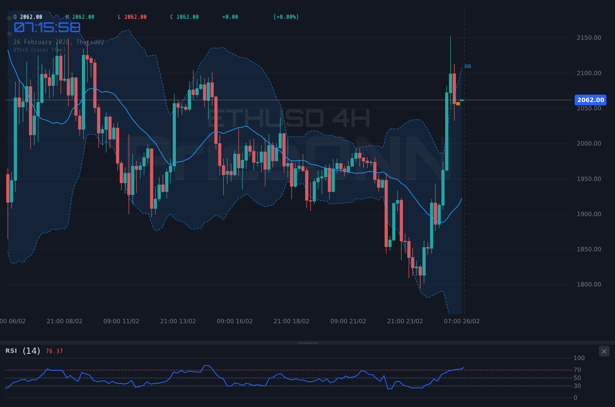This screenshot has width=615, height=407.
Task: Click the open price value O 2062.00
Action: click(28, 17)
